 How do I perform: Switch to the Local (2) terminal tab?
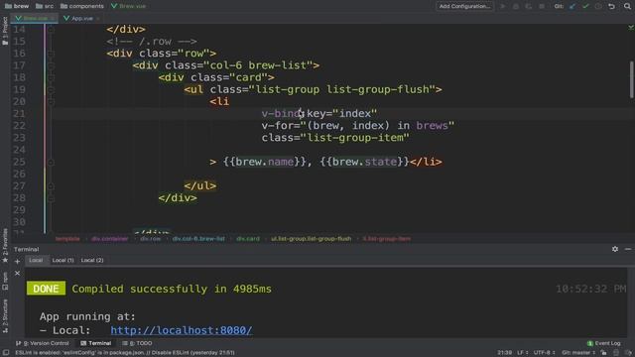(92, 260)
